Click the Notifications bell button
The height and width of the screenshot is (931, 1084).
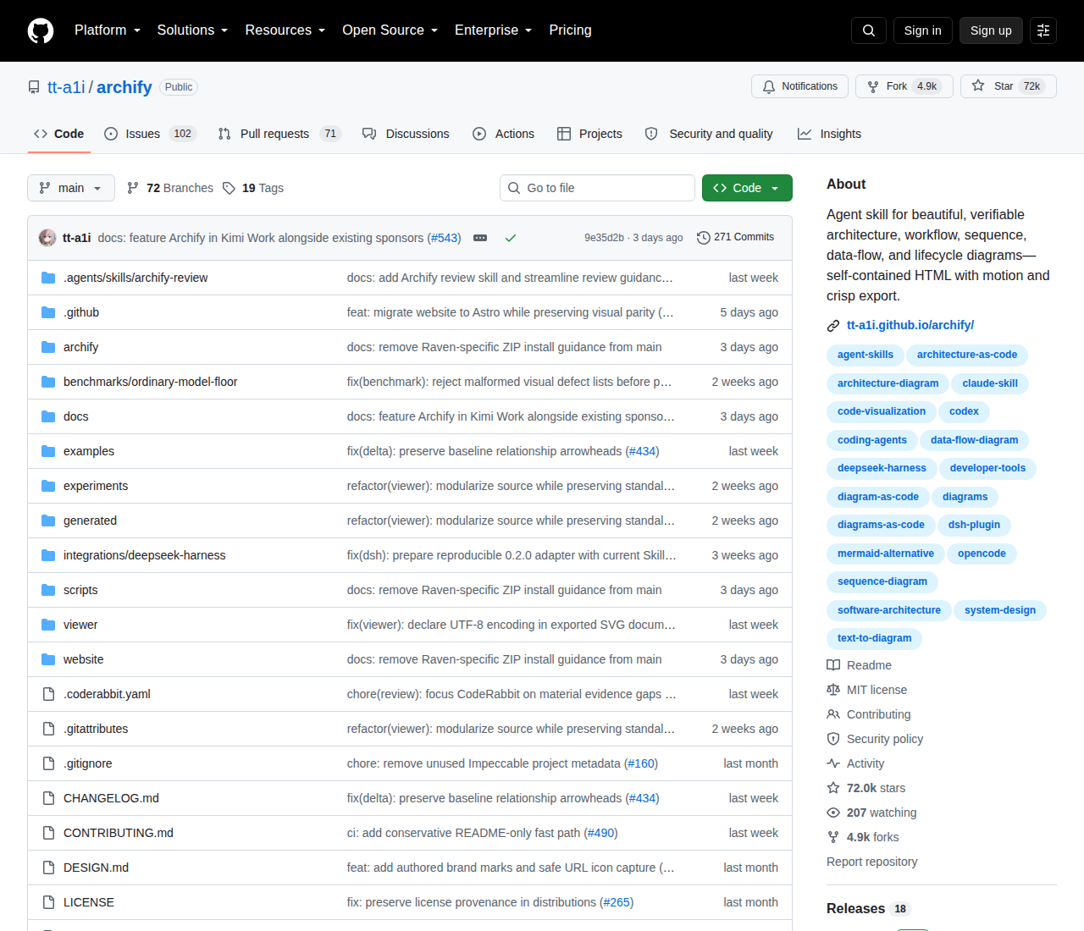[x=800, y=86]
